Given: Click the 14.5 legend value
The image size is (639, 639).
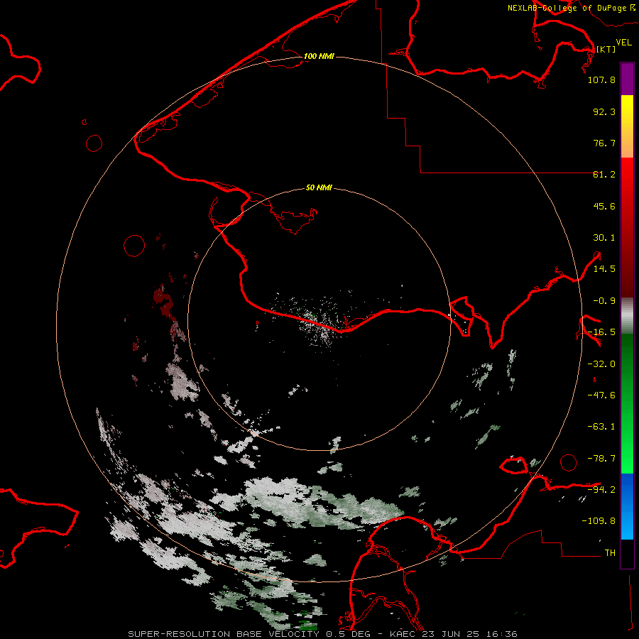Looking at the screenshot, I should [604, 269].
